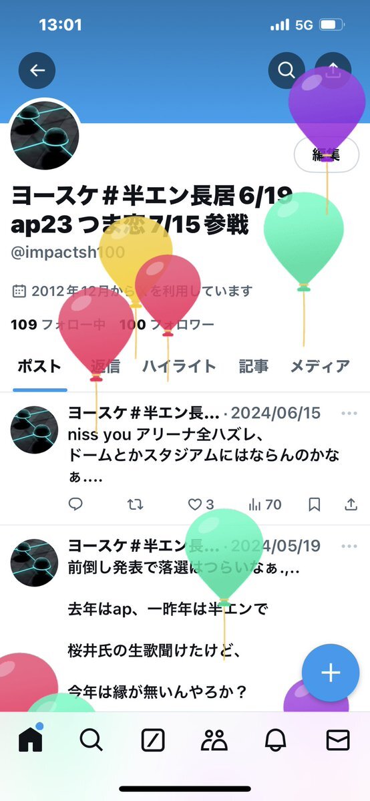Open the 109 フォロー中 list
The image size is (370, 801).
point(57,325)
